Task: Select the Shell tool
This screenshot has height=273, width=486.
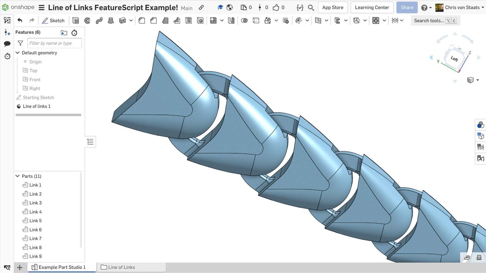Action: tap(189, 20)
